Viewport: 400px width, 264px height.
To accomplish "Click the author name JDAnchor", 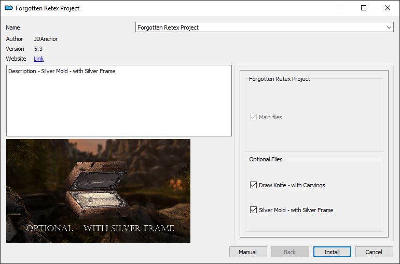I will point(46,39).
